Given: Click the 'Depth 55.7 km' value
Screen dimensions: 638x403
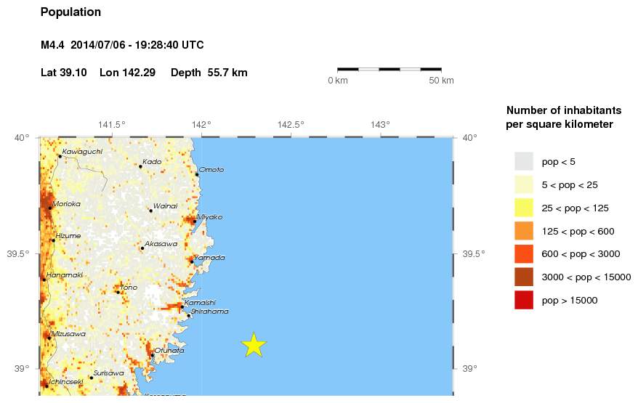Looking at the screenshot, I should [x=209, y=73].
